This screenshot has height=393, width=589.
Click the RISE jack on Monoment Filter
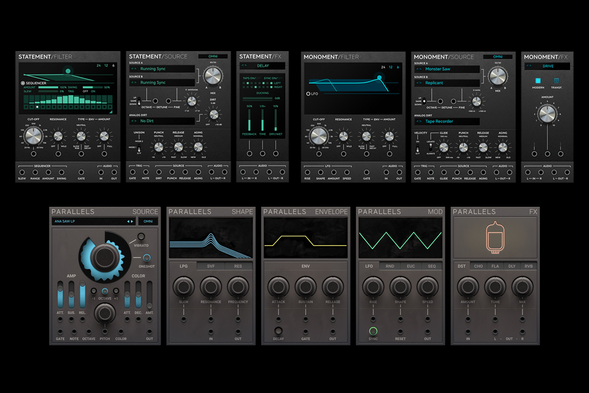pyautogui.click(x=307, y=172)
